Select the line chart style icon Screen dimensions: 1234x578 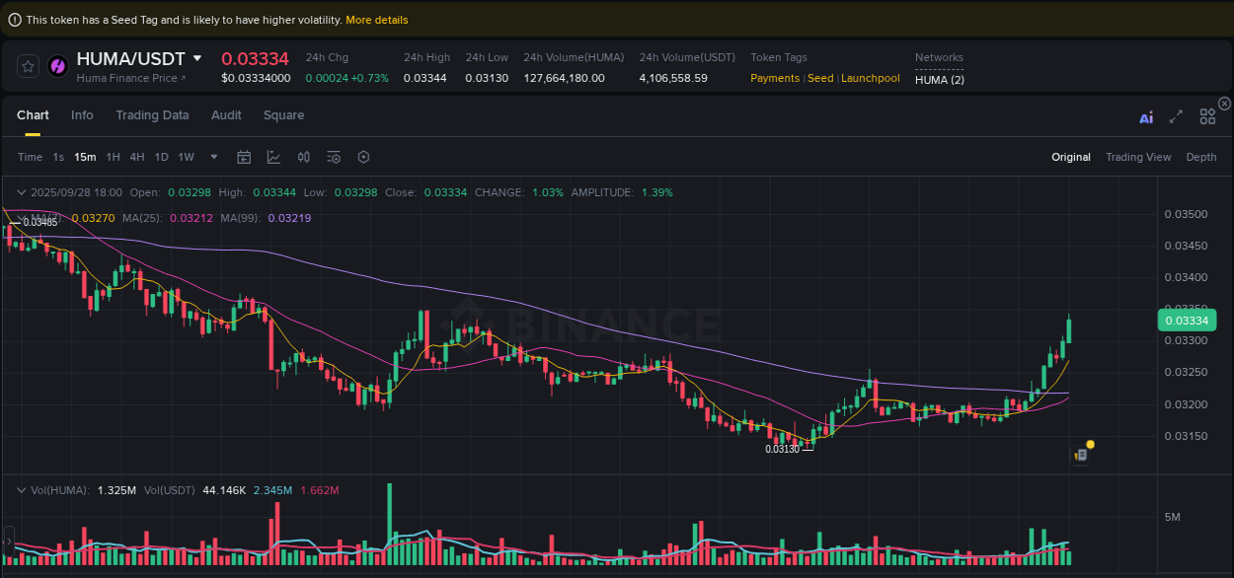(x=273, y=157)
